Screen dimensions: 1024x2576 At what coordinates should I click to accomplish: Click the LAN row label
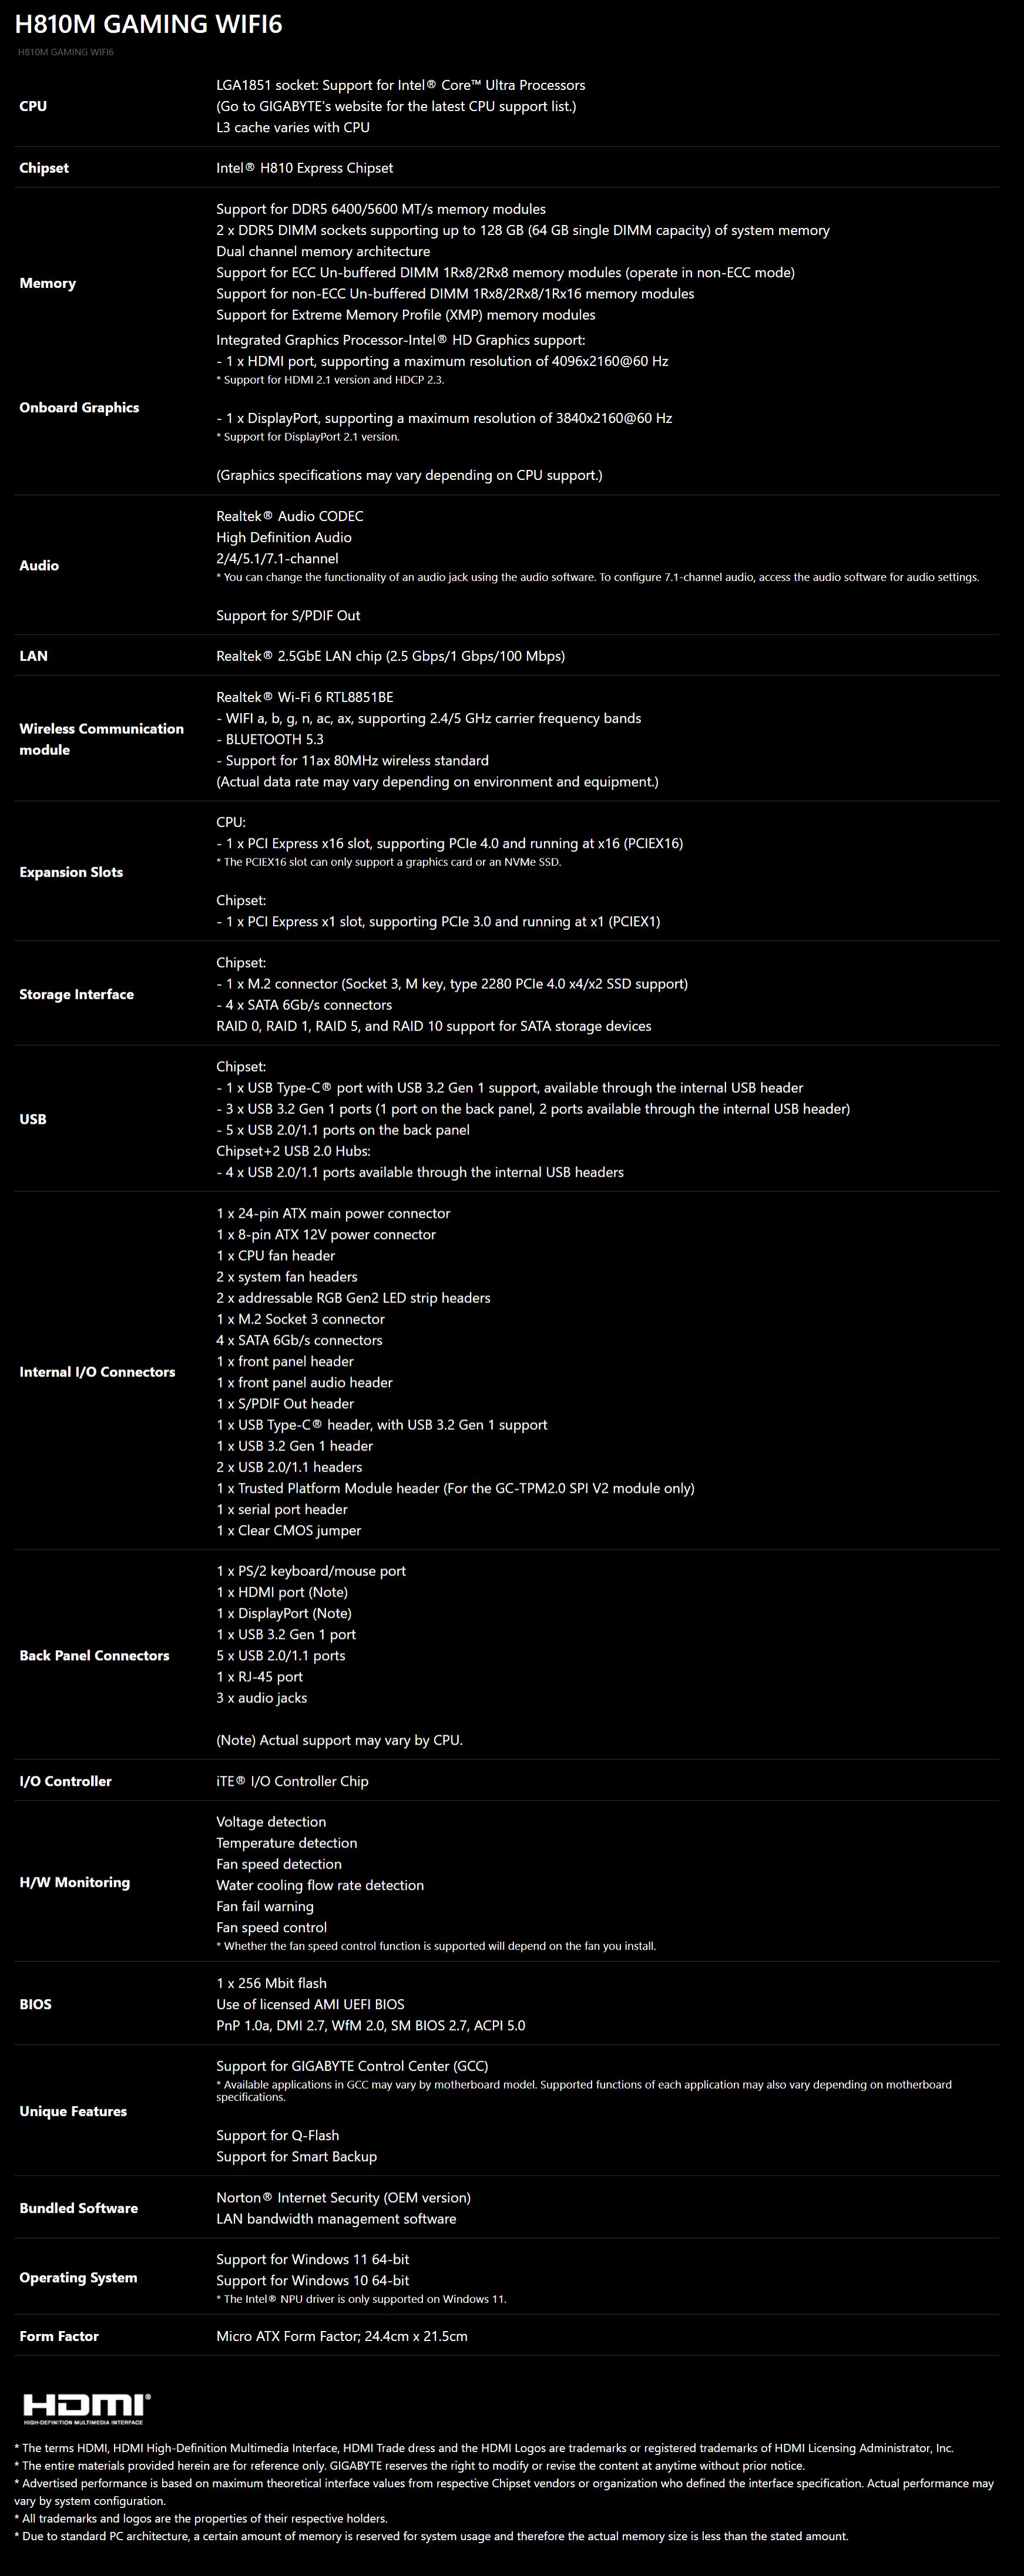click(x=33, y=656)
